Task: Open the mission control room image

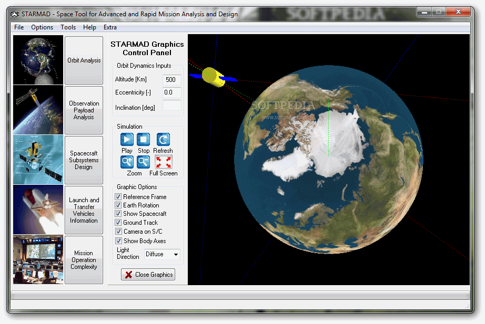Action: tap(38, 259)
